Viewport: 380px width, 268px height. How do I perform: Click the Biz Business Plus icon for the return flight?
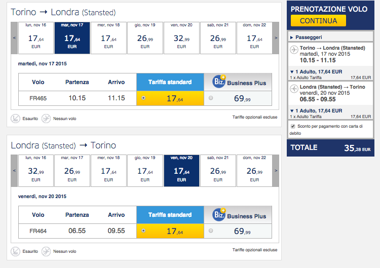point(219,214)
